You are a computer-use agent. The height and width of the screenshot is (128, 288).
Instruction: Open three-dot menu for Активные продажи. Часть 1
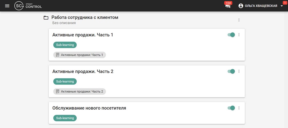click(239, 35)
